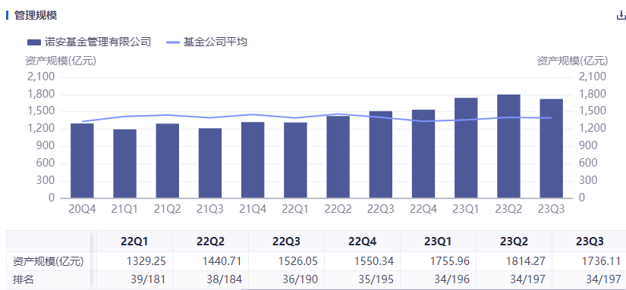Click the 资产规模(亿元) row label
This screenshot has width=626, height=290.
[48, 261]
